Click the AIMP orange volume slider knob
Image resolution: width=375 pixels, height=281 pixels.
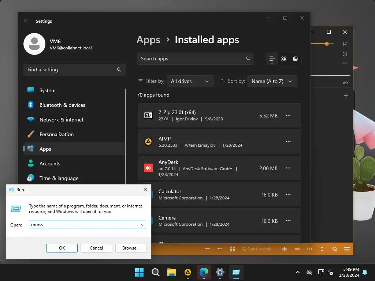[x=327, y=44]
